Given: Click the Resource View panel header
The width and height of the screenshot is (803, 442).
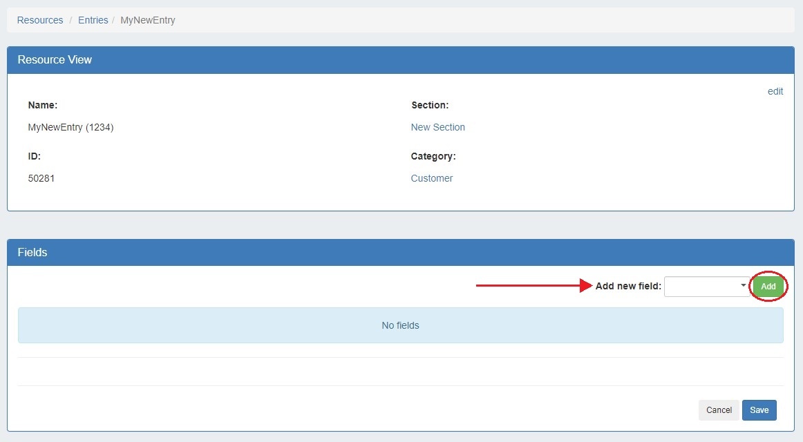Looking at the screenshot, I should point(400,60).
